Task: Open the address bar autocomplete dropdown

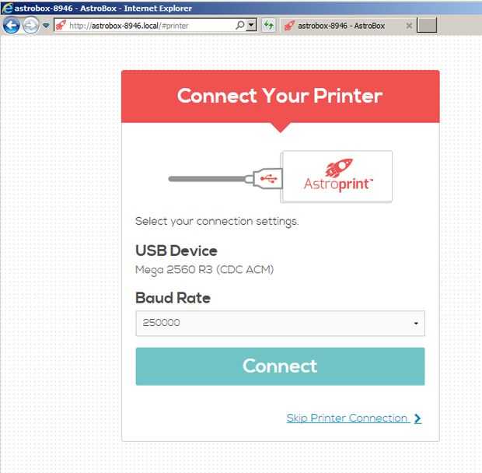Action: tap(252, 25)
